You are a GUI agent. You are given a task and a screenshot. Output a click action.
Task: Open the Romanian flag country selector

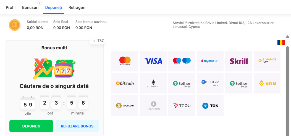click(x=281, y=42)
